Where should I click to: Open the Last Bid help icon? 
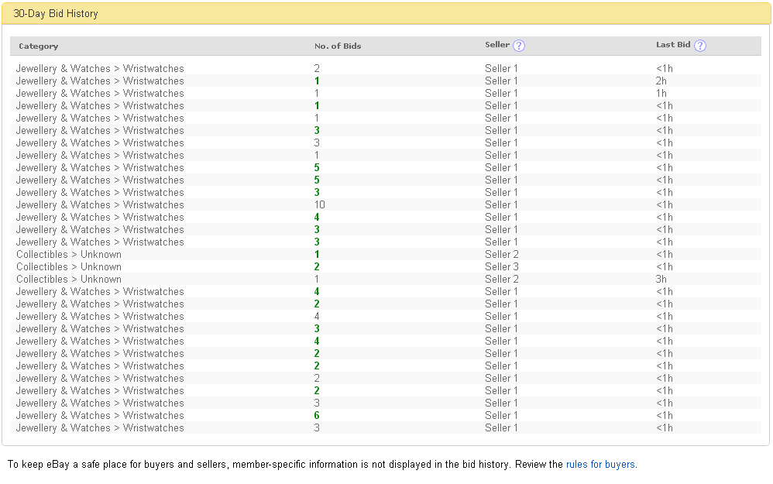(x=700, y=46)
